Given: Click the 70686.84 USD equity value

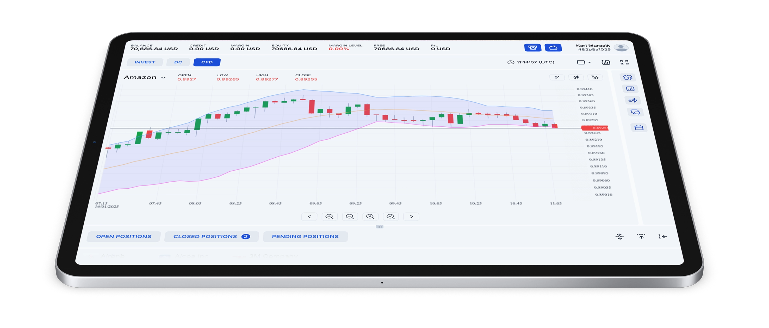Looking at the screenshot, I should [x=294, y=49].
